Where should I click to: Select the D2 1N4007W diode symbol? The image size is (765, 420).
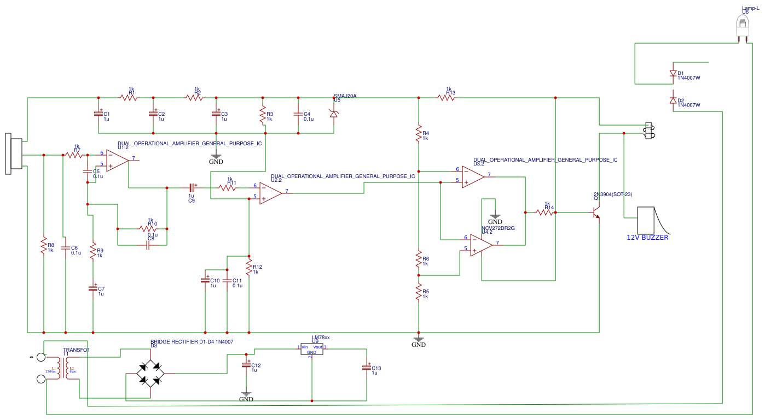click(x=673, y=100)
